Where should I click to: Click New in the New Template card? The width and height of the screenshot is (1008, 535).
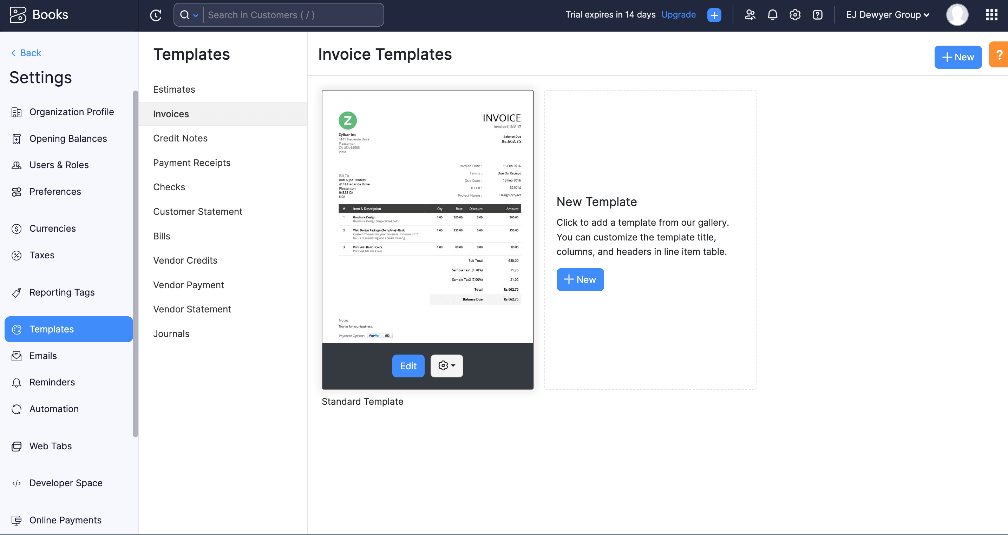tap(580, 280)
